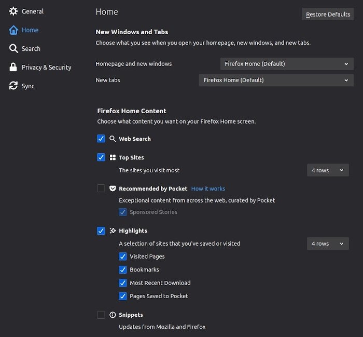Image resolution: width=363 pixels, height=337 pixels.
Task: Click the Home house icon in sidebar
Action: [x=13, y=30]
